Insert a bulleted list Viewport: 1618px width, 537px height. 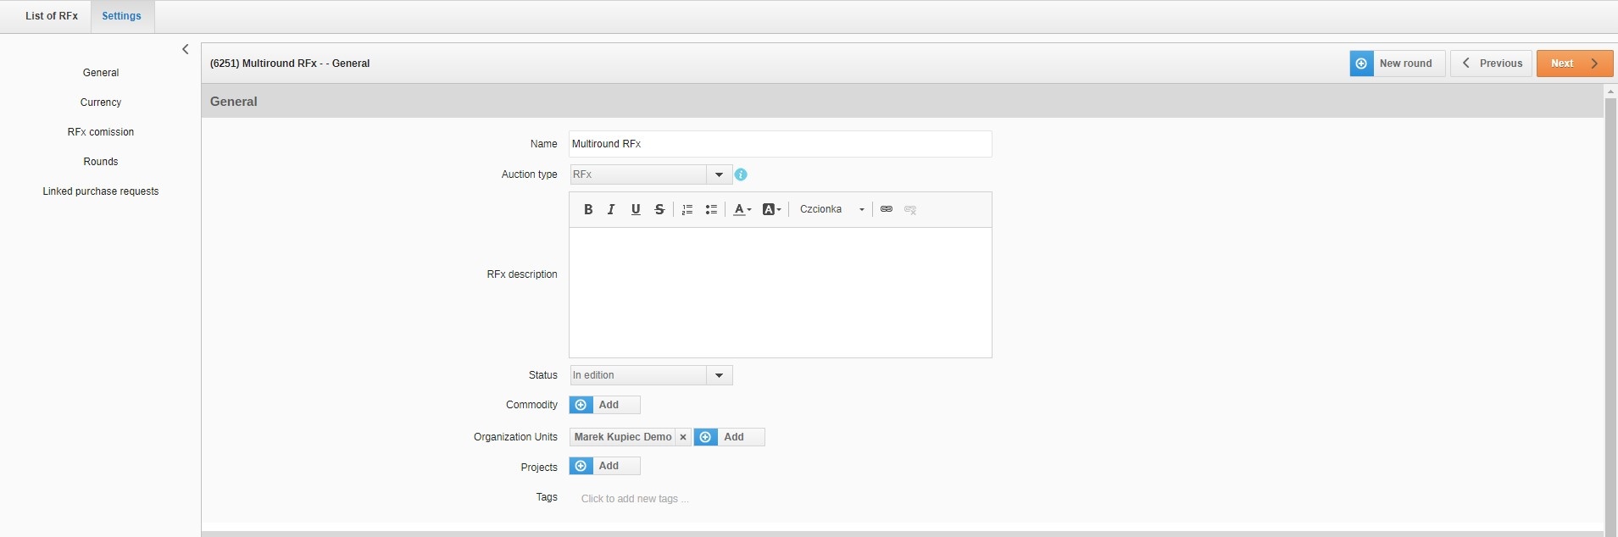pos(711,209)
